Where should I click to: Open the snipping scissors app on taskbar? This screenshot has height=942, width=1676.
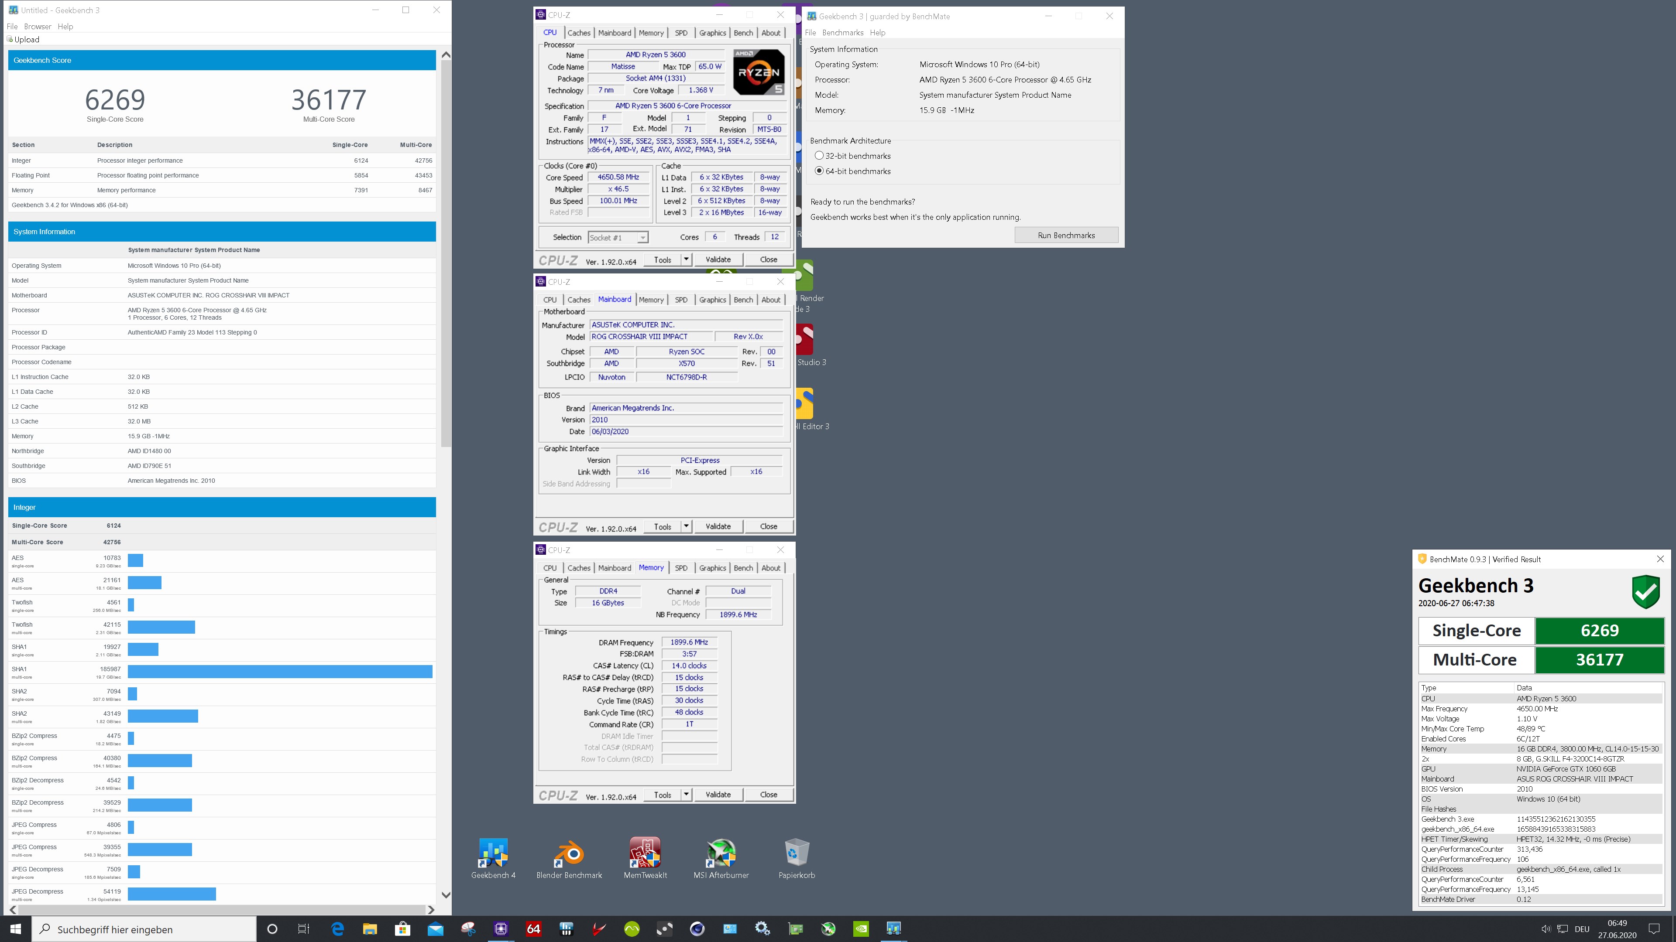[468, 929]
